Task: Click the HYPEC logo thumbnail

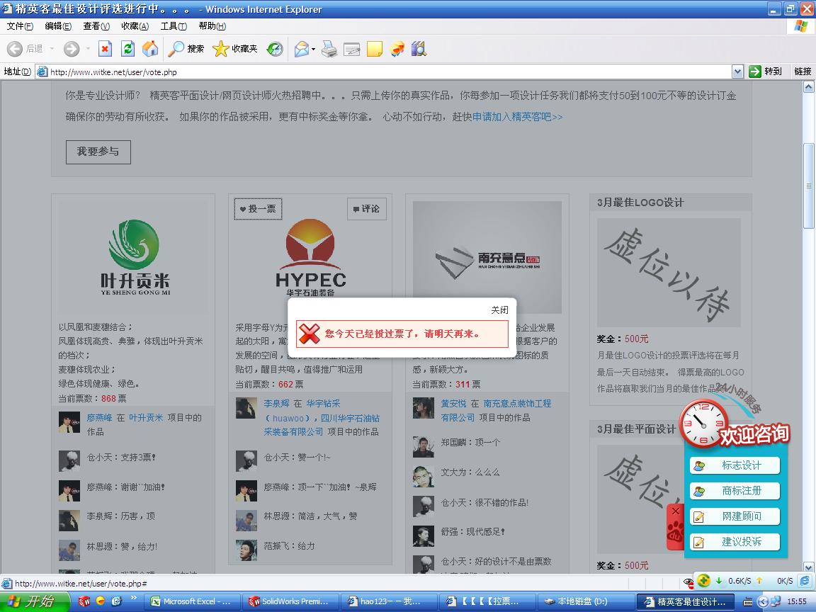Action: pyautogui.click(x=310, y=258)
